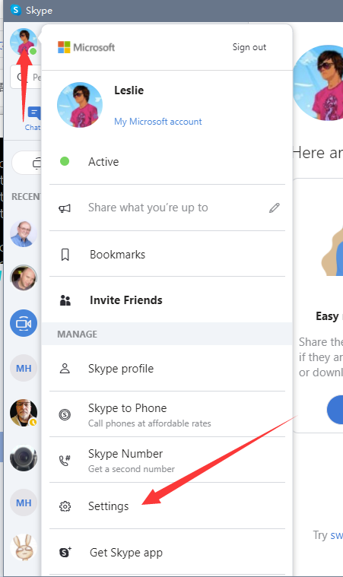Click the pencil edit icon for mood message
The width and height of the screenshot is (343, 577).
[x=275, y=208]
